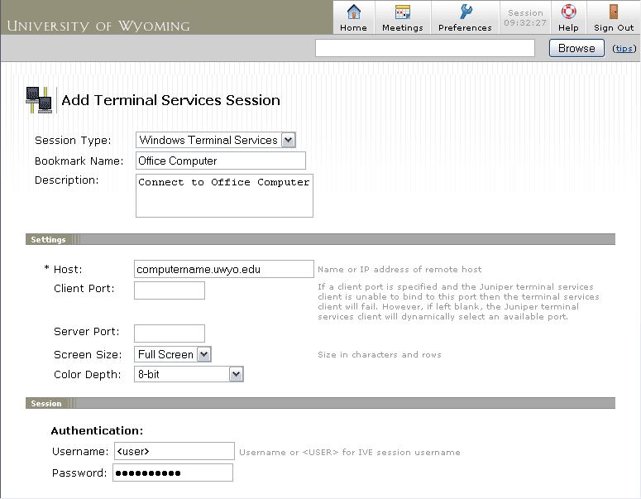Click the Add Terminal Services Session heading
This screenshot has width=641, height=499.
pyautogui.click(x=171, y=100)
